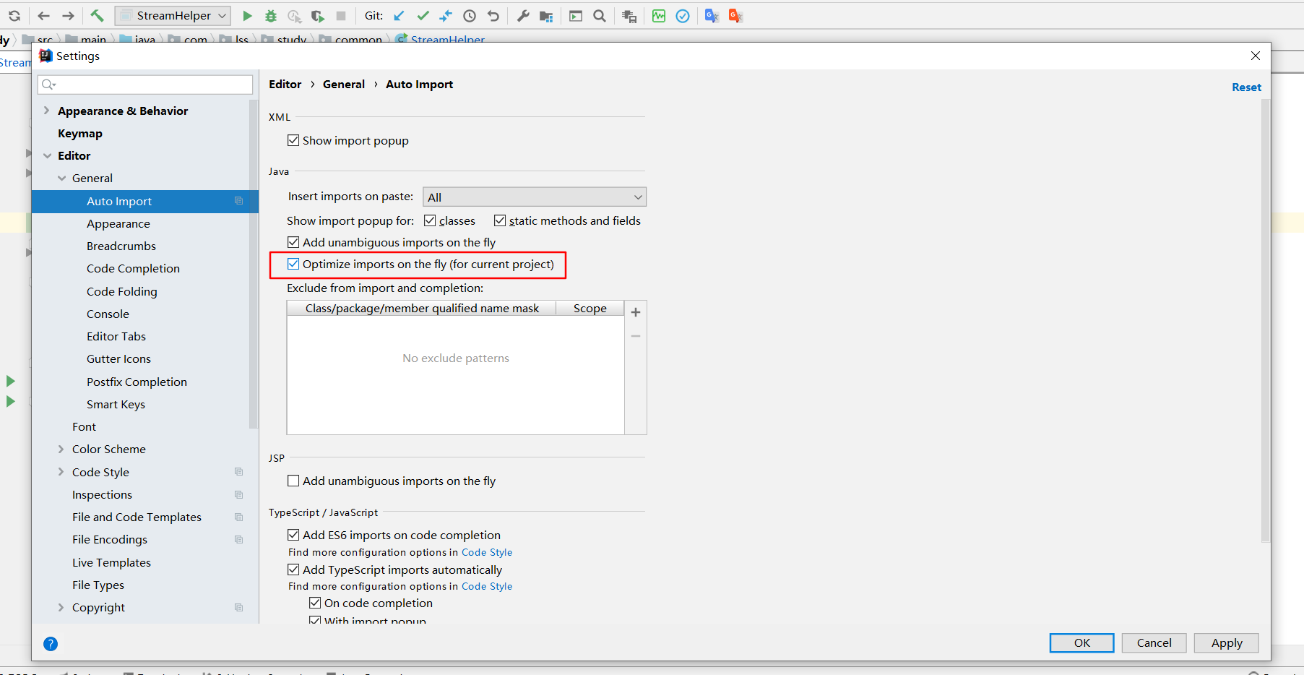This screenshot has height=675, width=1304.
Task: Select File Types in settings tree
Action: [98, 585]
